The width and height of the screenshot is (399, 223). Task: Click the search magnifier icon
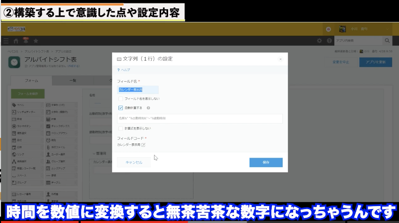tap(387, 41)
